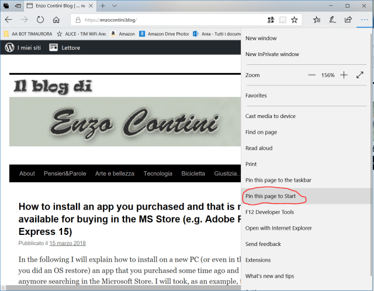The width and height of the screenshot is (374, 291).
Task: Increase zoom with the plus button
Action: point(344,75)
